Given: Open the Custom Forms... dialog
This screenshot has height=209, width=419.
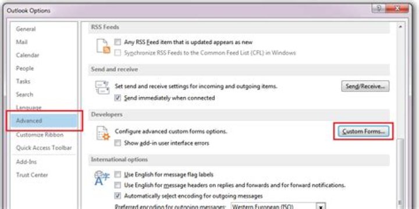Looking at the screenshot, I should 363,131.
